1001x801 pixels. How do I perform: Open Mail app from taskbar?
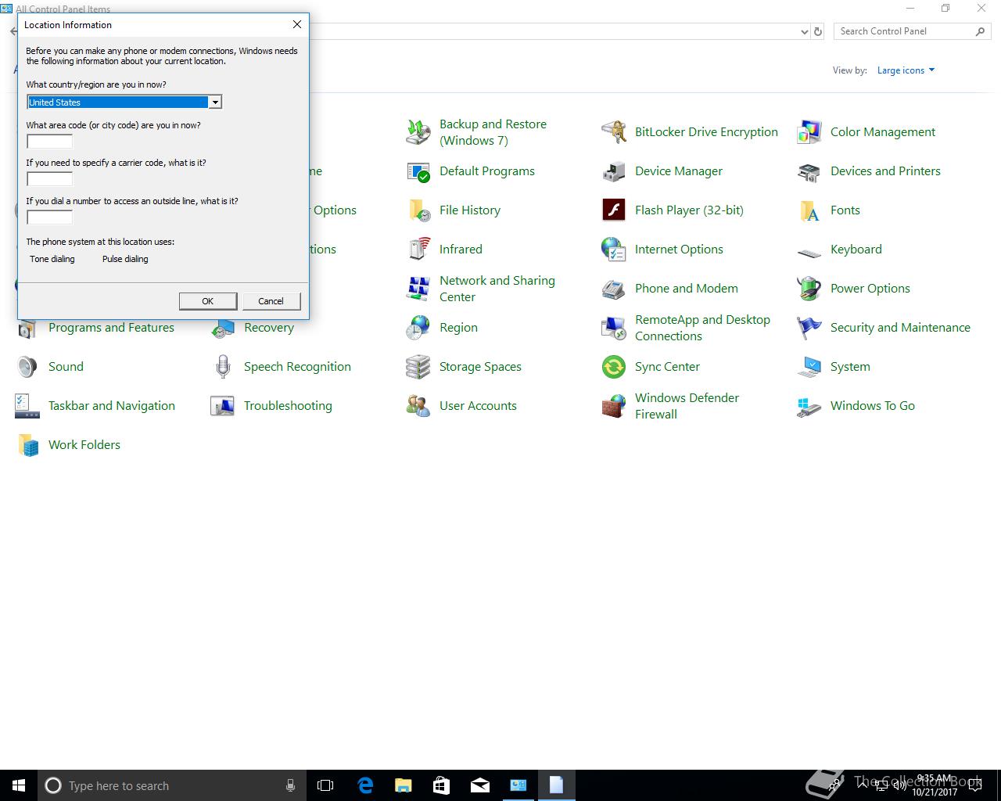pyautogui.click(x=480, y=785)
